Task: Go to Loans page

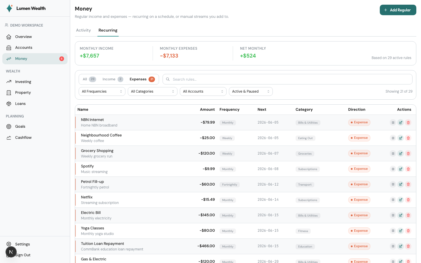Action: click(35, 104)
